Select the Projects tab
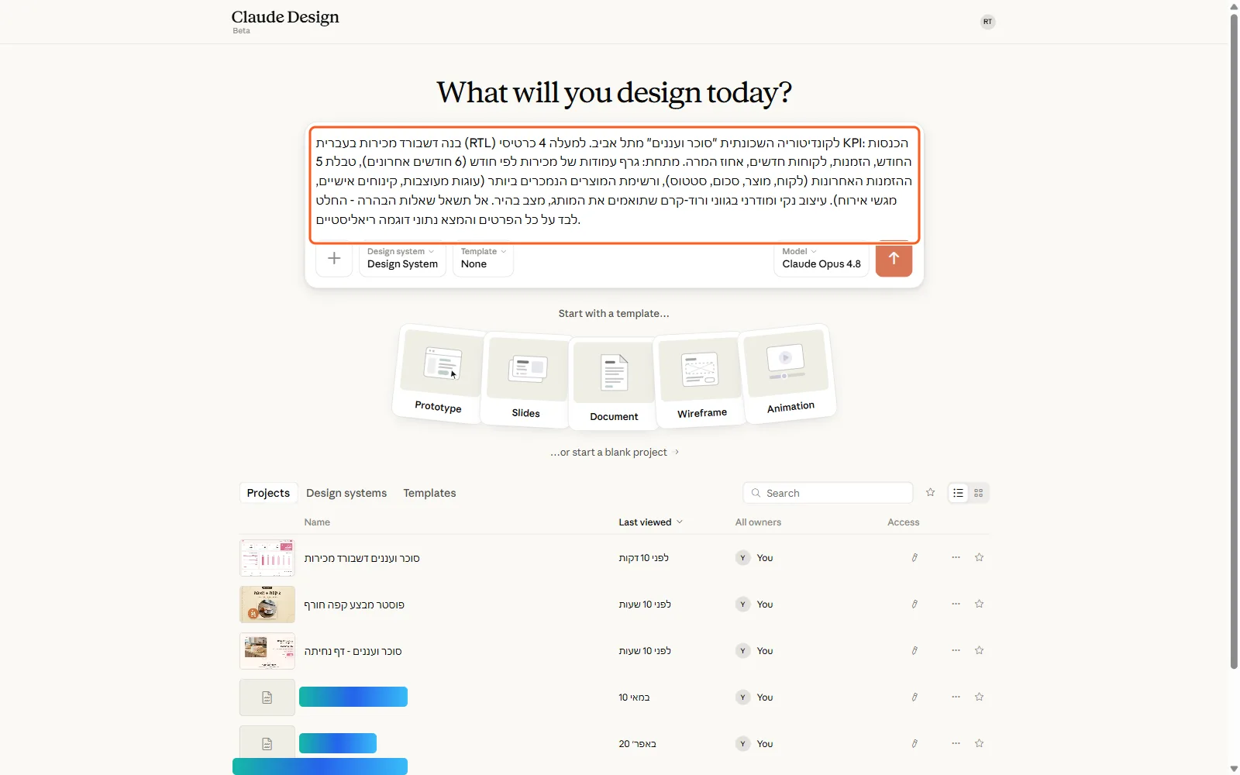1240x775 pixels. (x=268, y=493)
